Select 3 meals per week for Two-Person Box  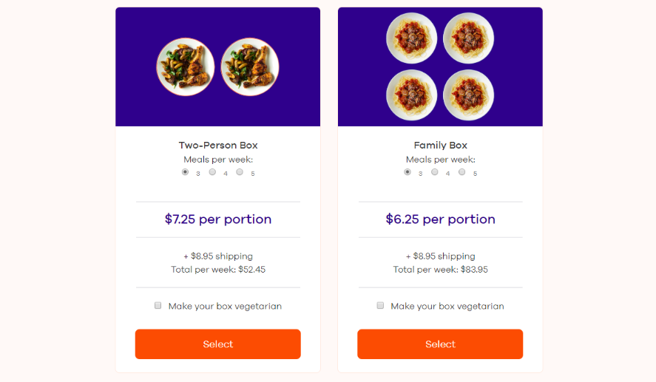click(x=186, y=172)
